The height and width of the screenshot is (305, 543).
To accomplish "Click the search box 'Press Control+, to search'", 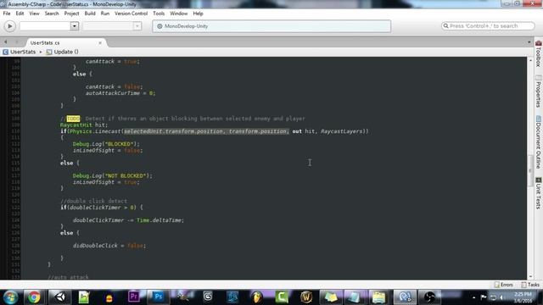I will point(488,26).
